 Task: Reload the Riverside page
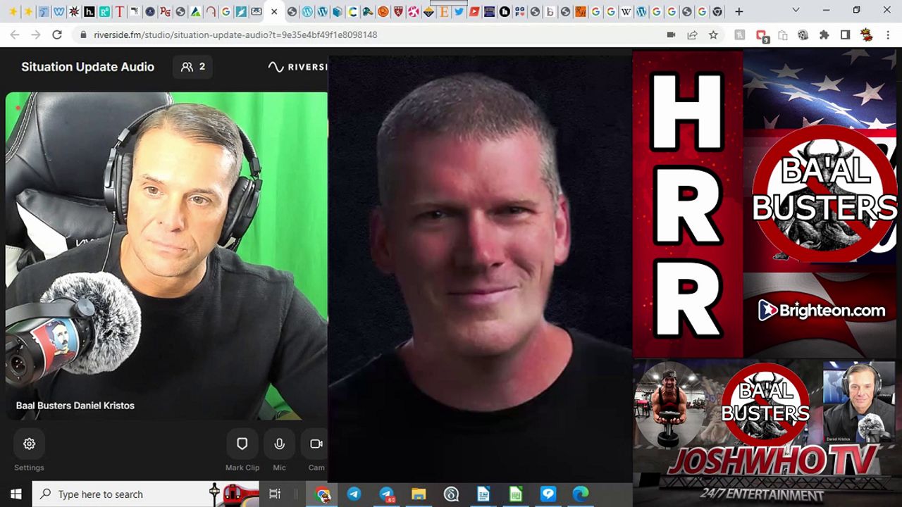57,35
